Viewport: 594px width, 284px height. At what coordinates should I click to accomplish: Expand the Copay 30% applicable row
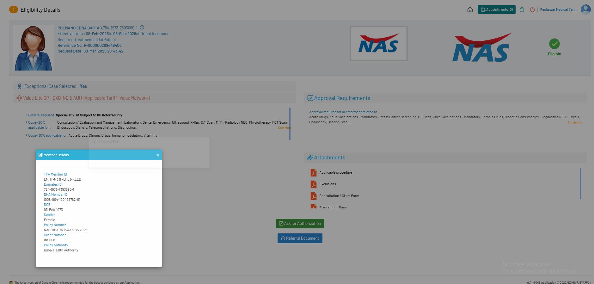[27, 135]
